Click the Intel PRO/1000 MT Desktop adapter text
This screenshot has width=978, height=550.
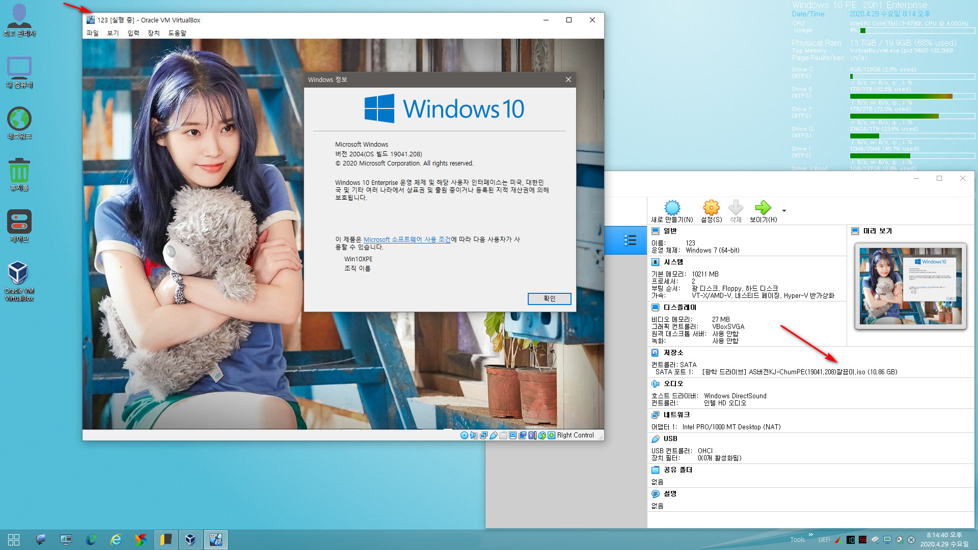click(731, 427)
